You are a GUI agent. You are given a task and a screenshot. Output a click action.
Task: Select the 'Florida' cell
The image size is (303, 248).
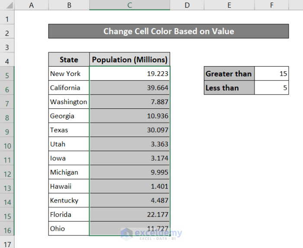69,214
